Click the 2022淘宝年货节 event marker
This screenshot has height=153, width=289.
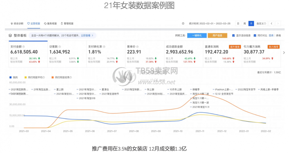(245, 90)
